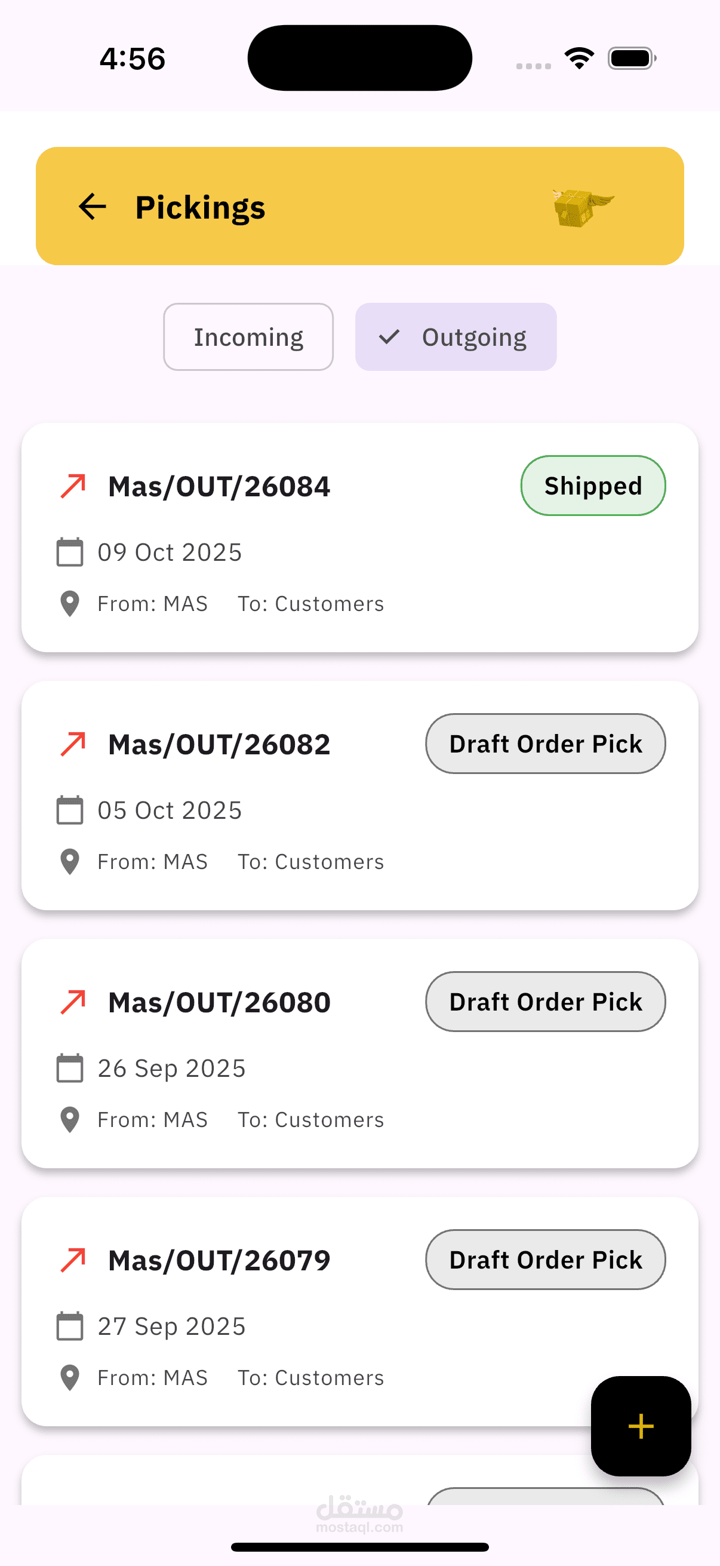
Task: Tap the calendar icon beside 09 Oct 2025
Action: coord(70,552)
